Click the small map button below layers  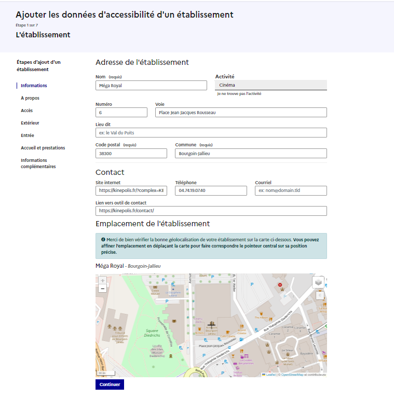[320, 295]
